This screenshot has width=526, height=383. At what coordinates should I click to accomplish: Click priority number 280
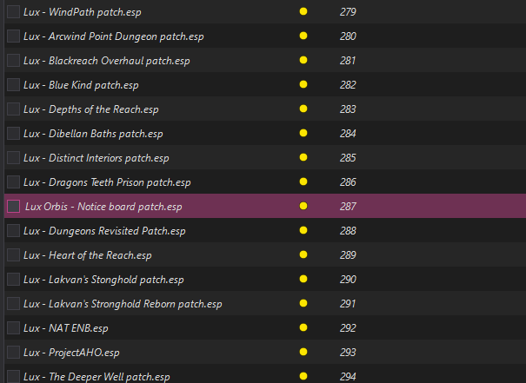tap(348, 36)
